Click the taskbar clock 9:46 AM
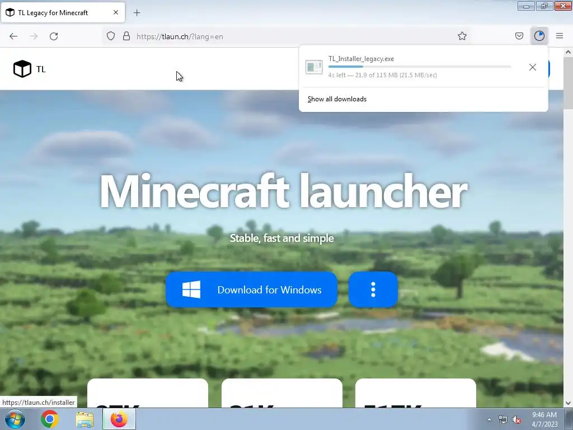The width and height of the screenshot is (573, 430). pos(544,415)
